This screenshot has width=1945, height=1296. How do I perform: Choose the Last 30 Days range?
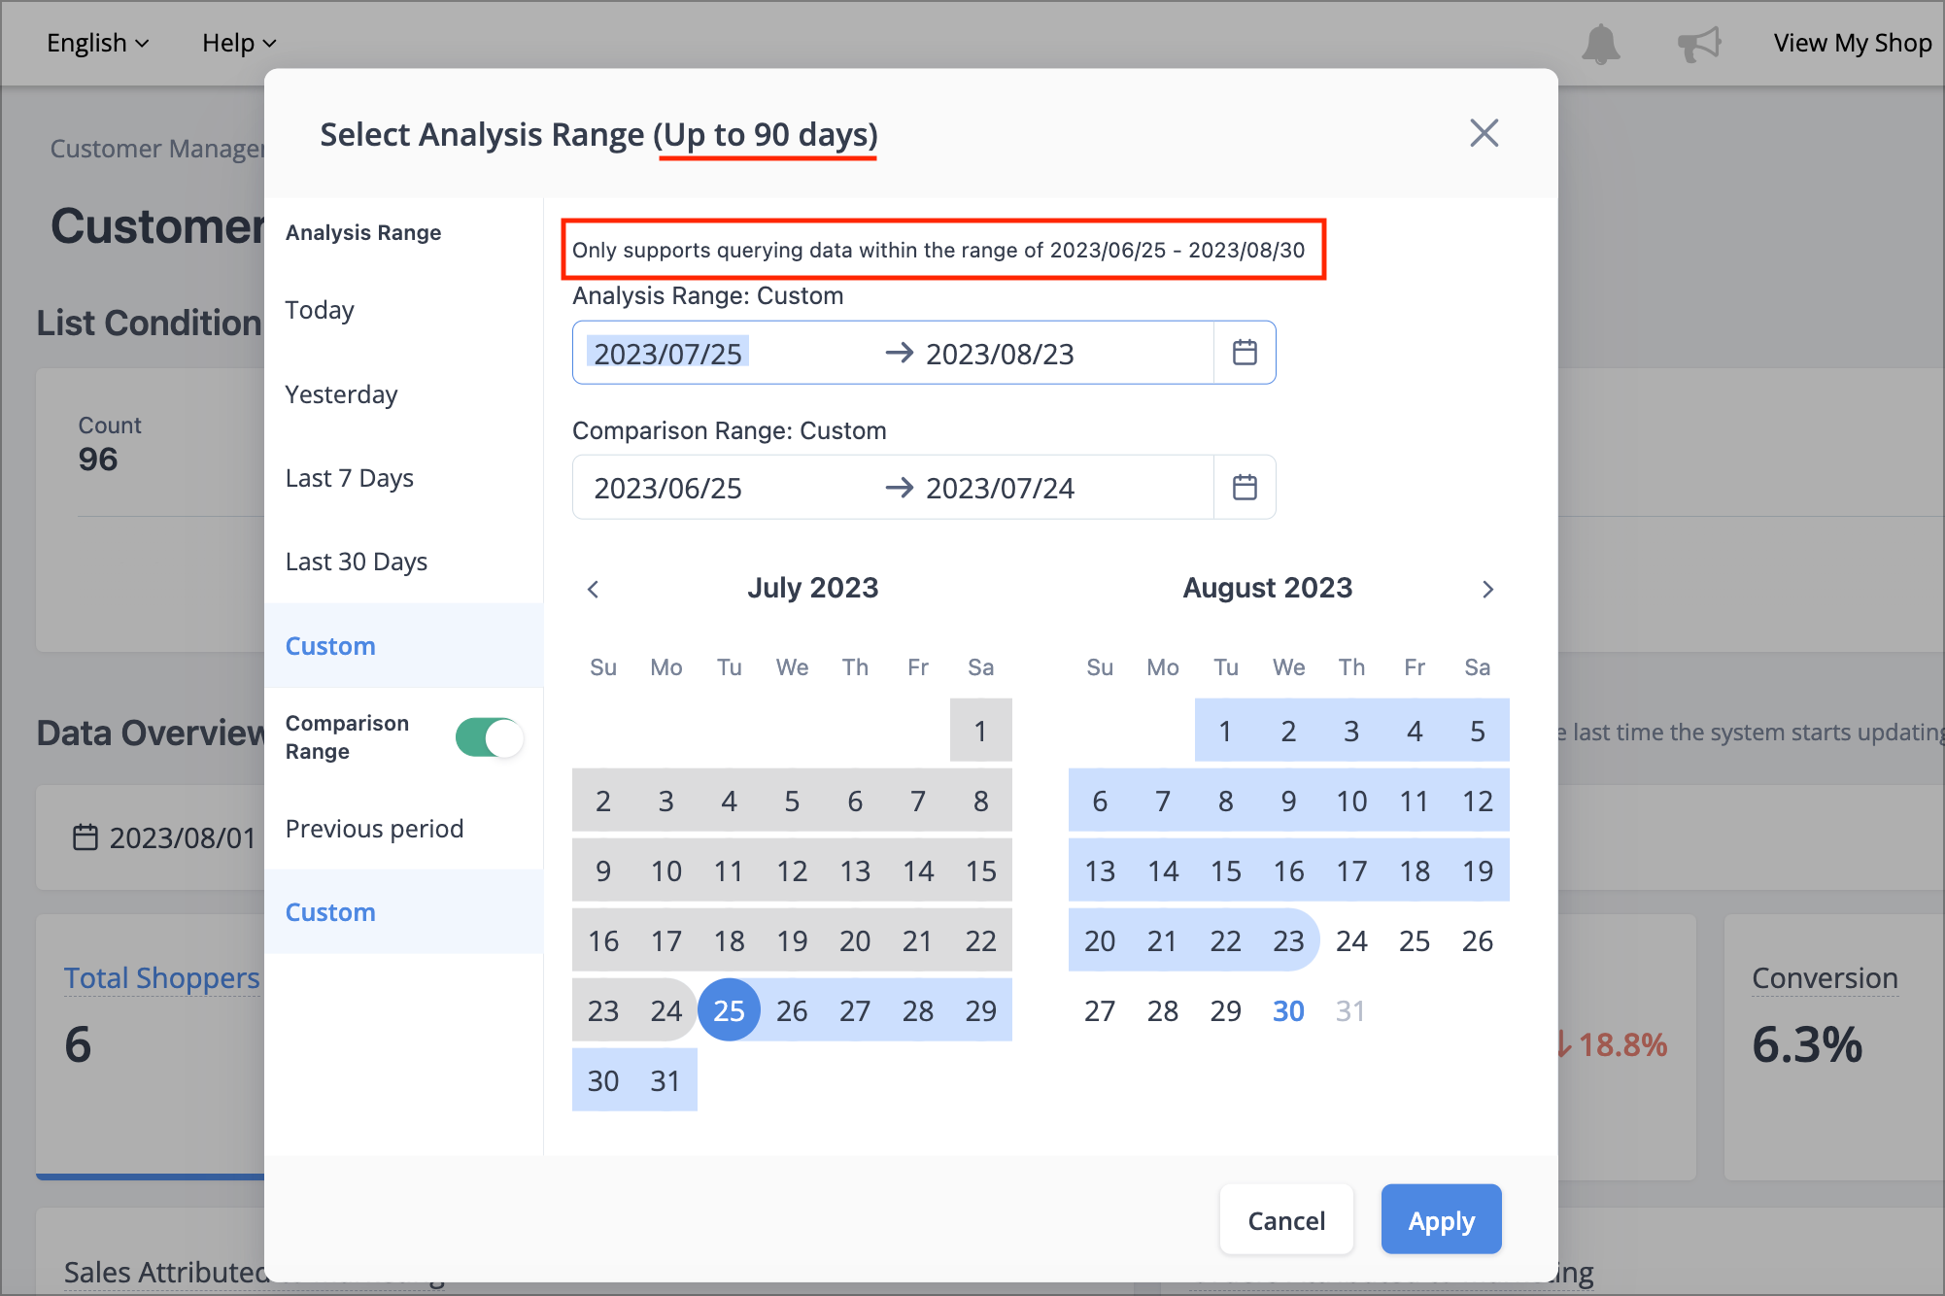tap(404, 562)
